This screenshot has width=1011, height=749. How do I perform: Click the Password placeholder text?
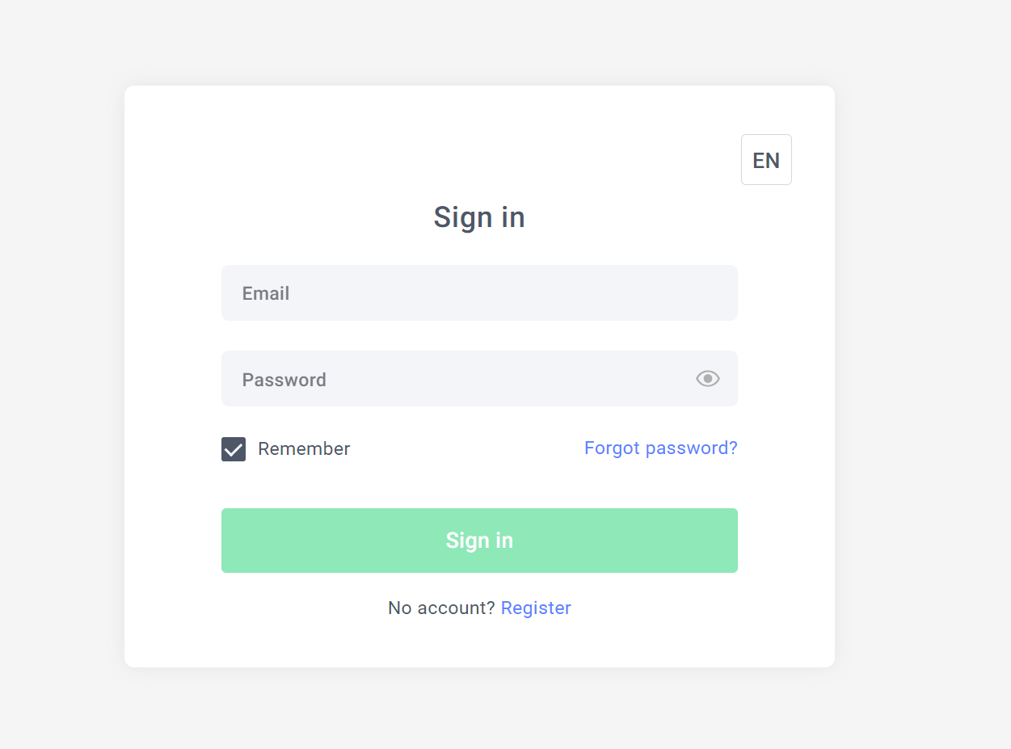[x=284, y=380]
